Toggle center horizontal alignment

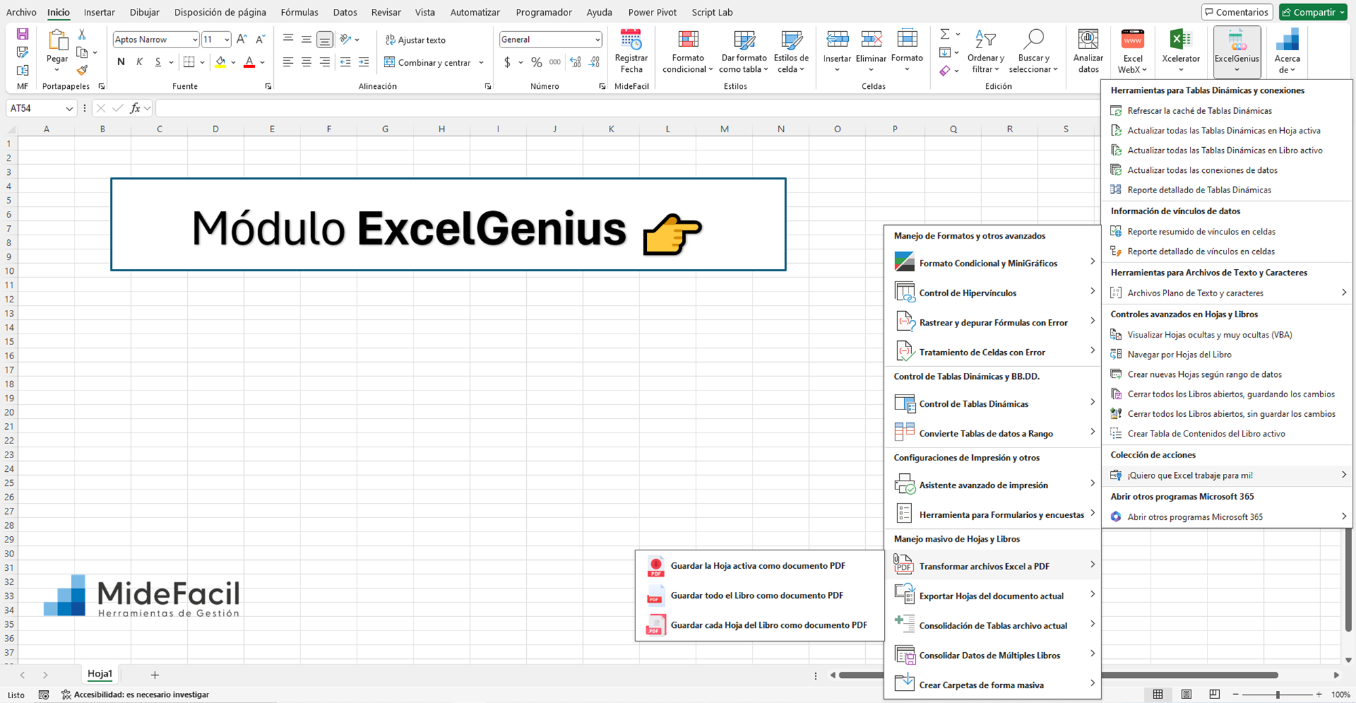point(306,62)
